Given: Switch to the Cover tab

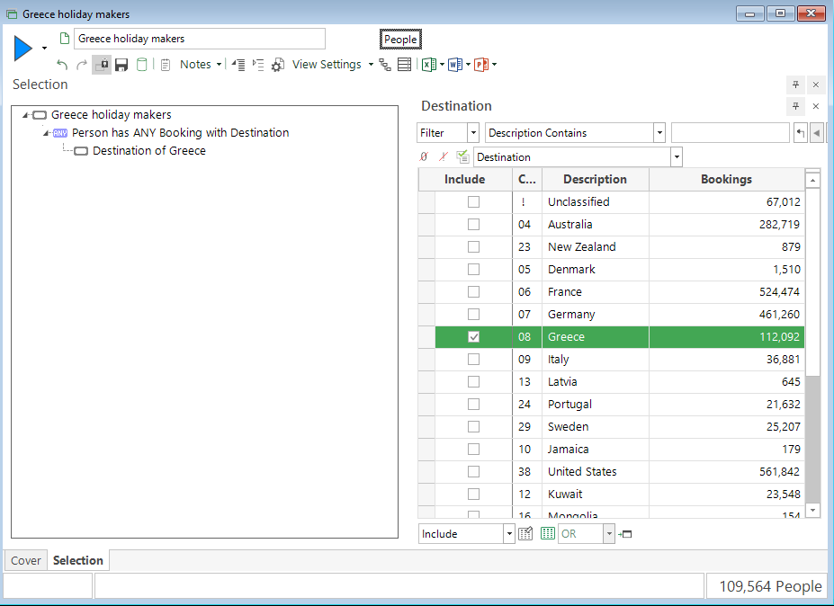Looking at the screenshot, I should coord(25,561).
